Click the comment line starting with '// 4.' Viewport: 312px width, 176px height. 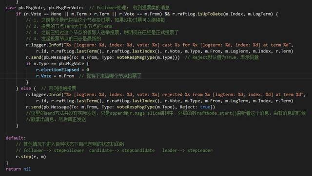pos(63,39)
